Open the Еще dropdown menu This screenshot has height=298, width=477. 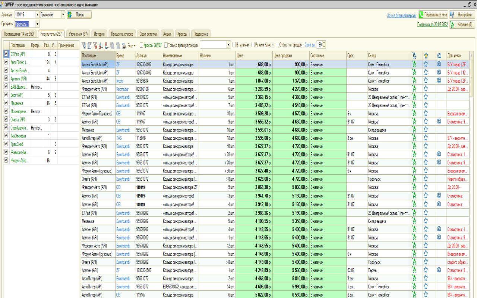click(x=131, y=45)
